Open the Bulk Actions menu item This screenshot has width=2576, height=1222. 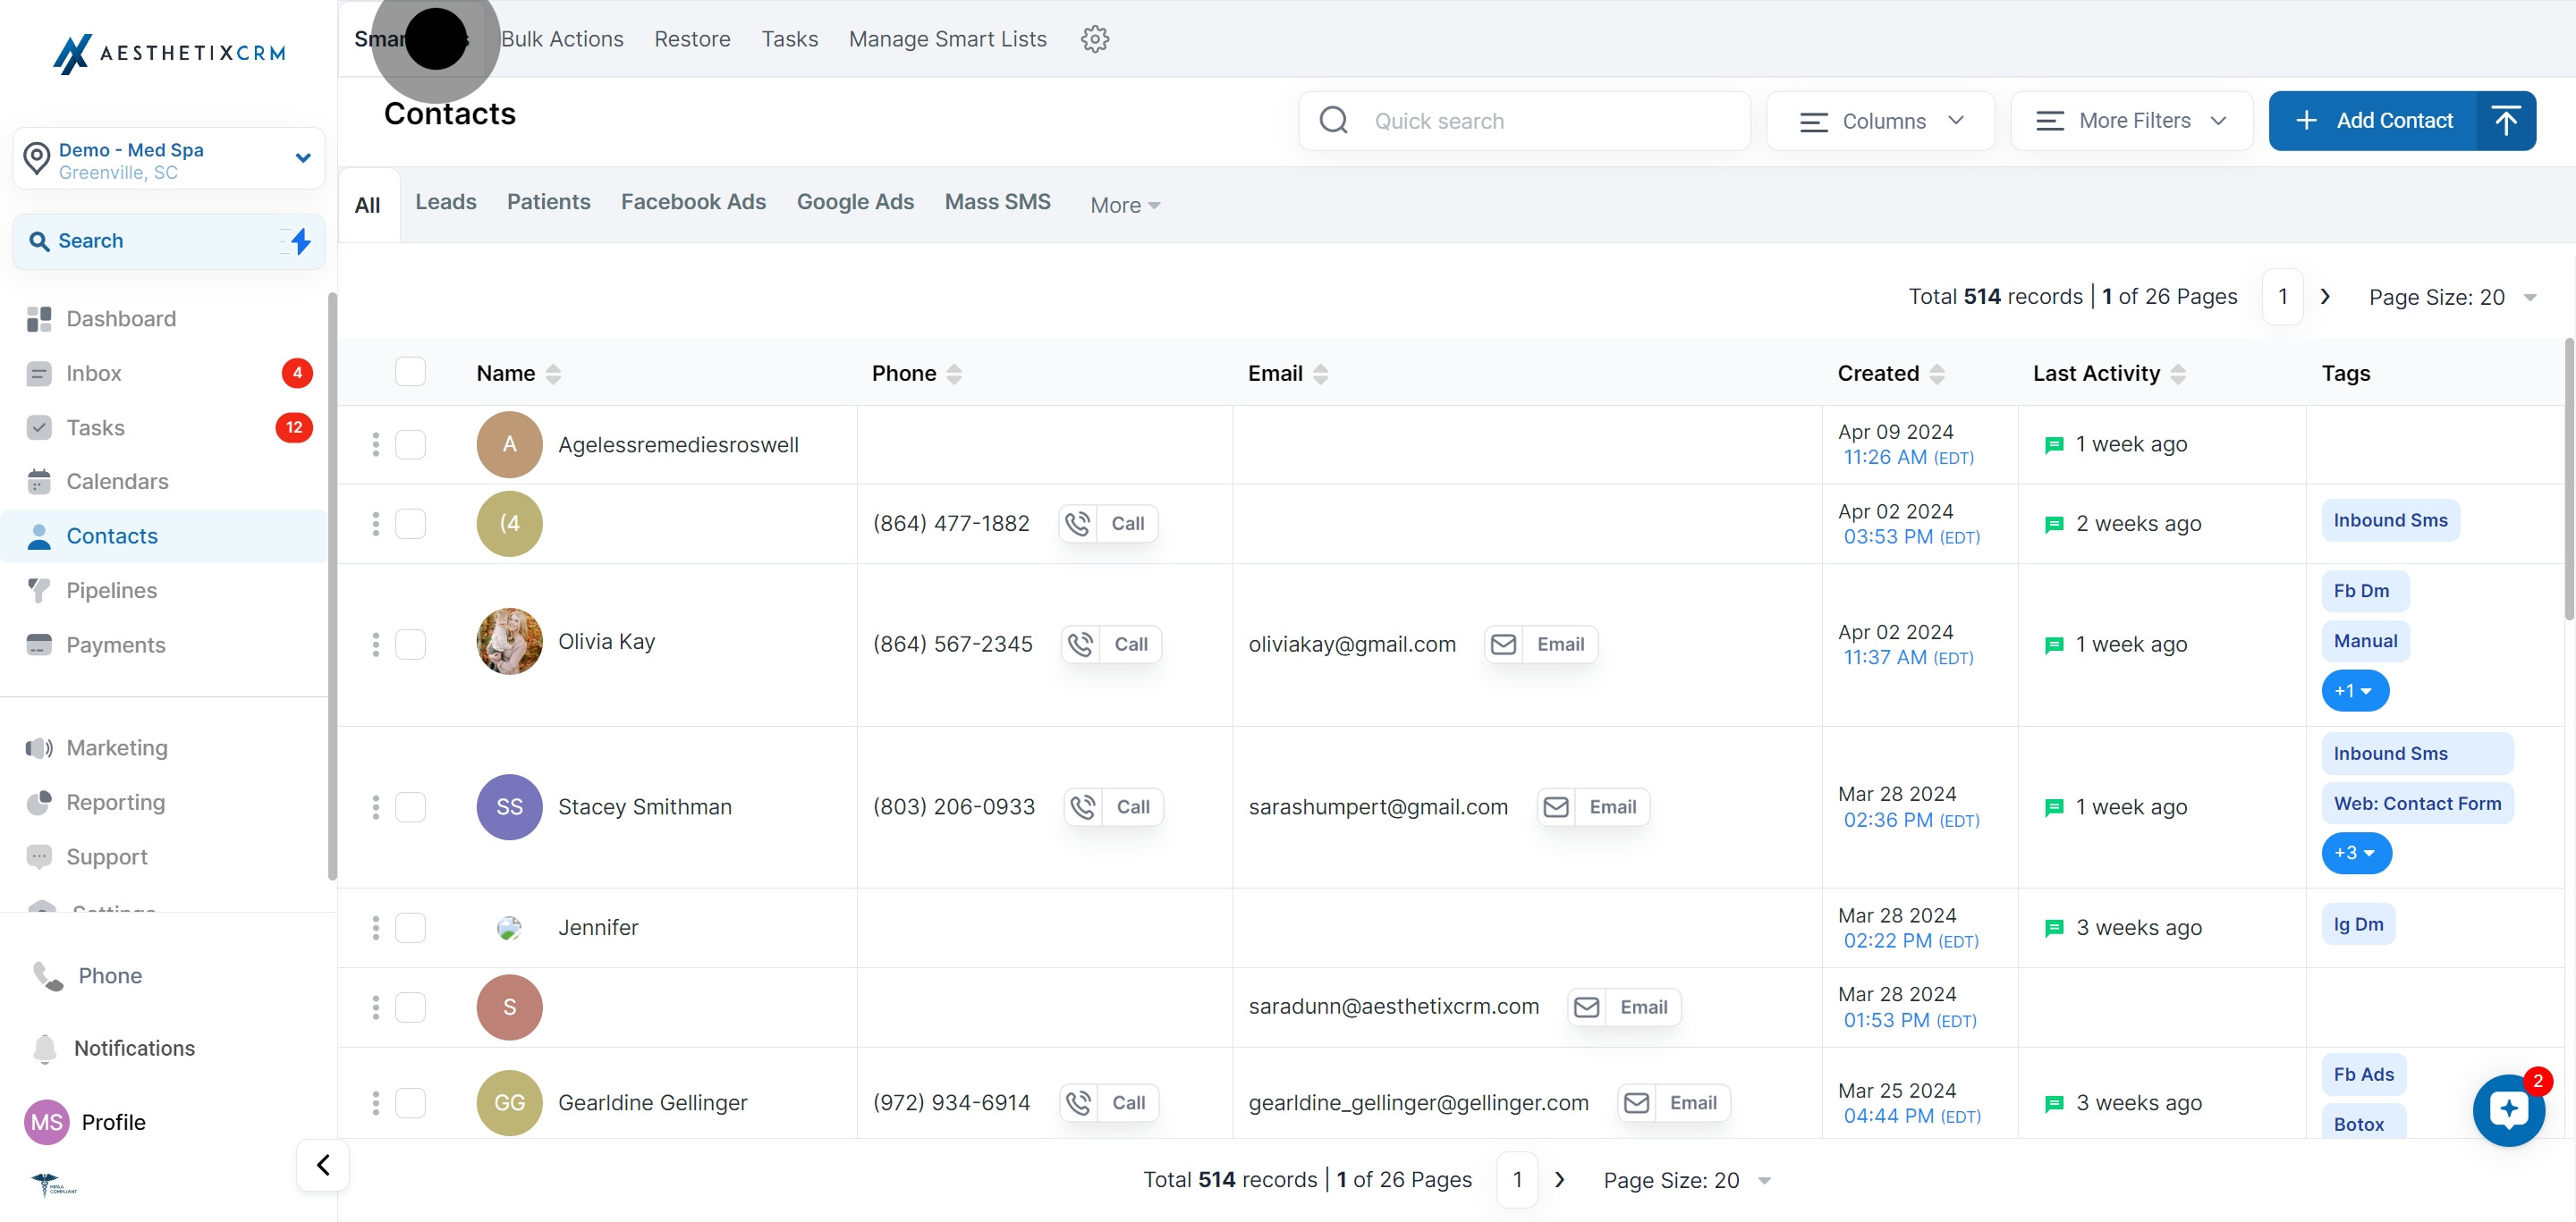pyautogui.click(x=562, y=39)
